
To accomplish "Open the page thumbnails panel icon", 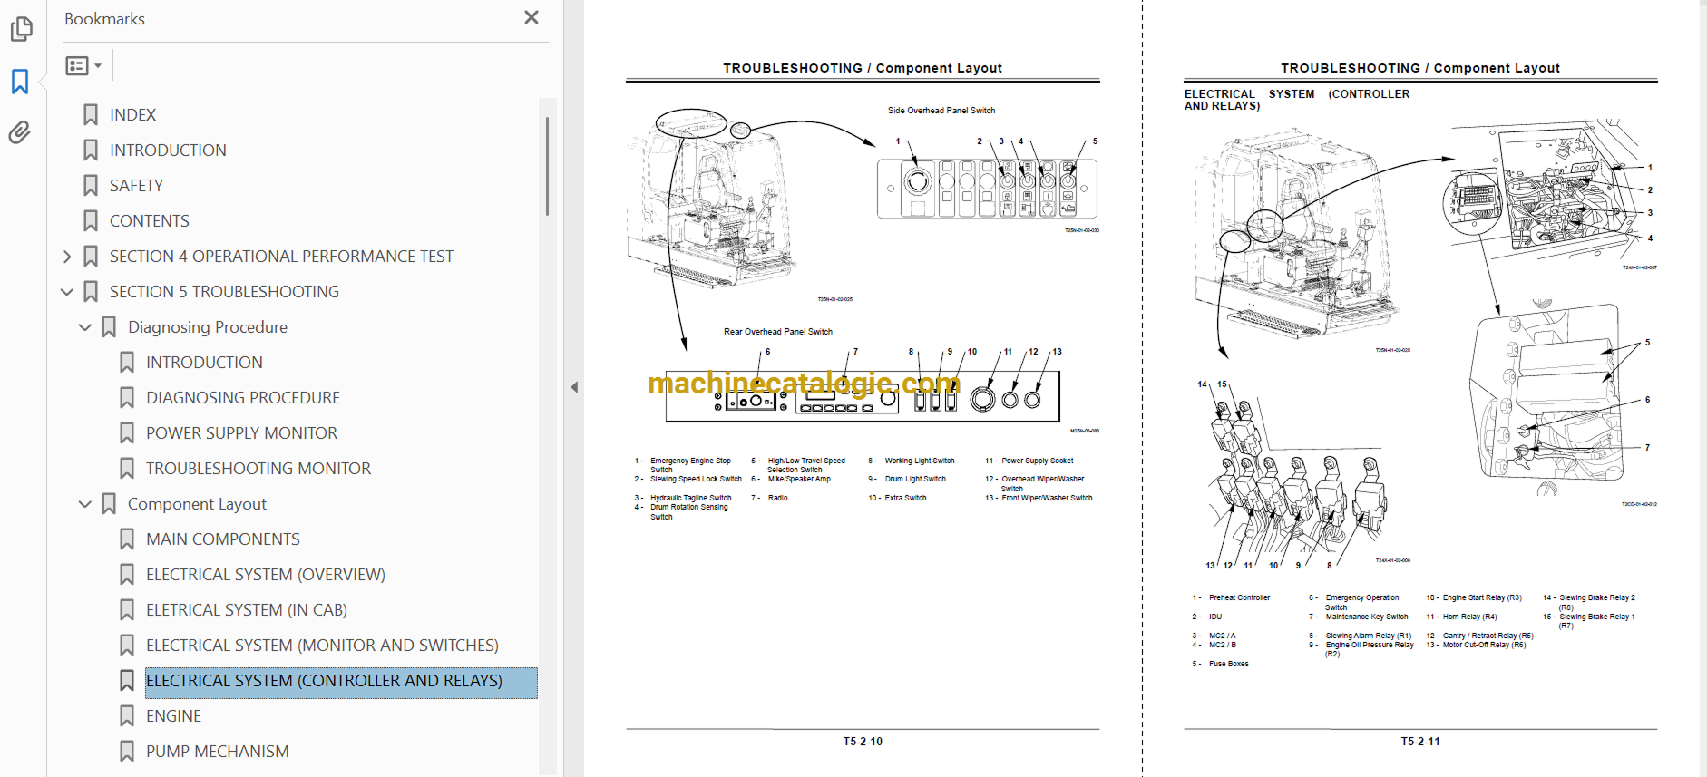I will pos(21,30).
